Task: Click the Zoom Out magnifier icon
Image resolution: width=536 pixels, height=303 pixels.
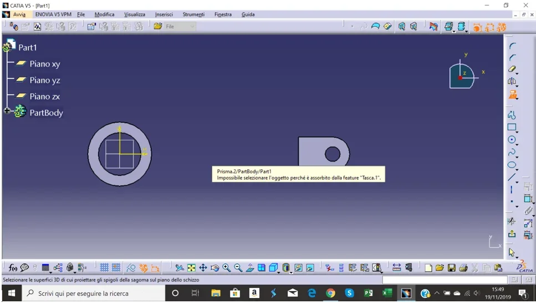Action: click(x=238, y=267)
